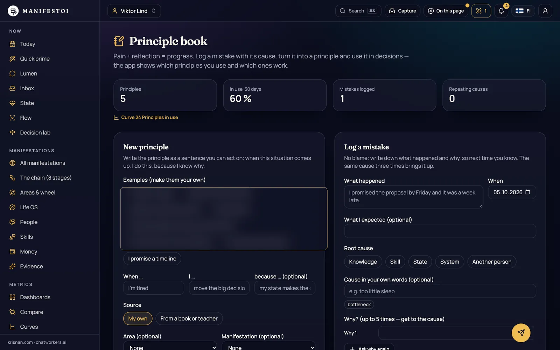Click the ManifestOI logo icon
This screenshot has height=350, width=560.
point(13,11)
